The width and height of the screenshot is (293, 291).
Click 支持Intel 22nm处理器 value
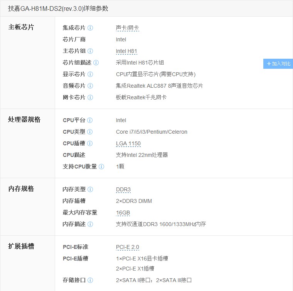(142, 155)
